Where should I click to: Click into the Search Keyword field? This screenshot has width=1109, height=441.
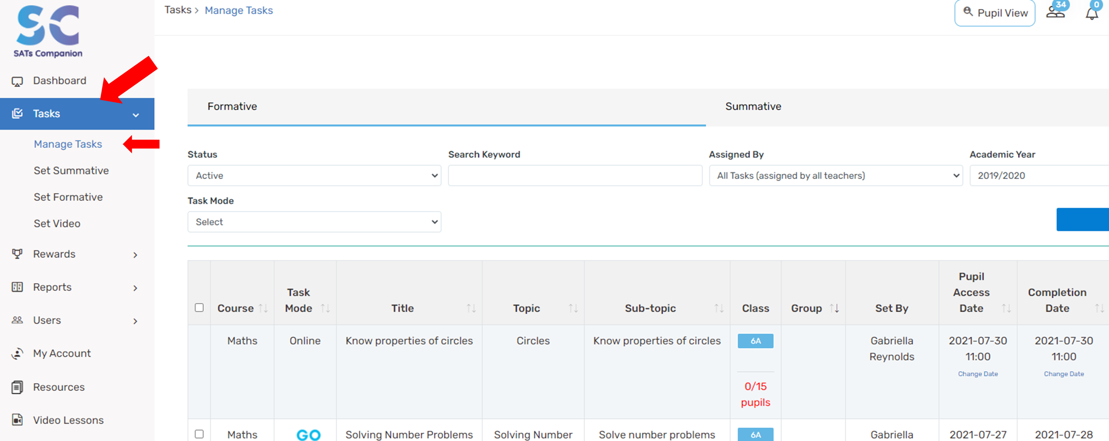pos(575,176)
